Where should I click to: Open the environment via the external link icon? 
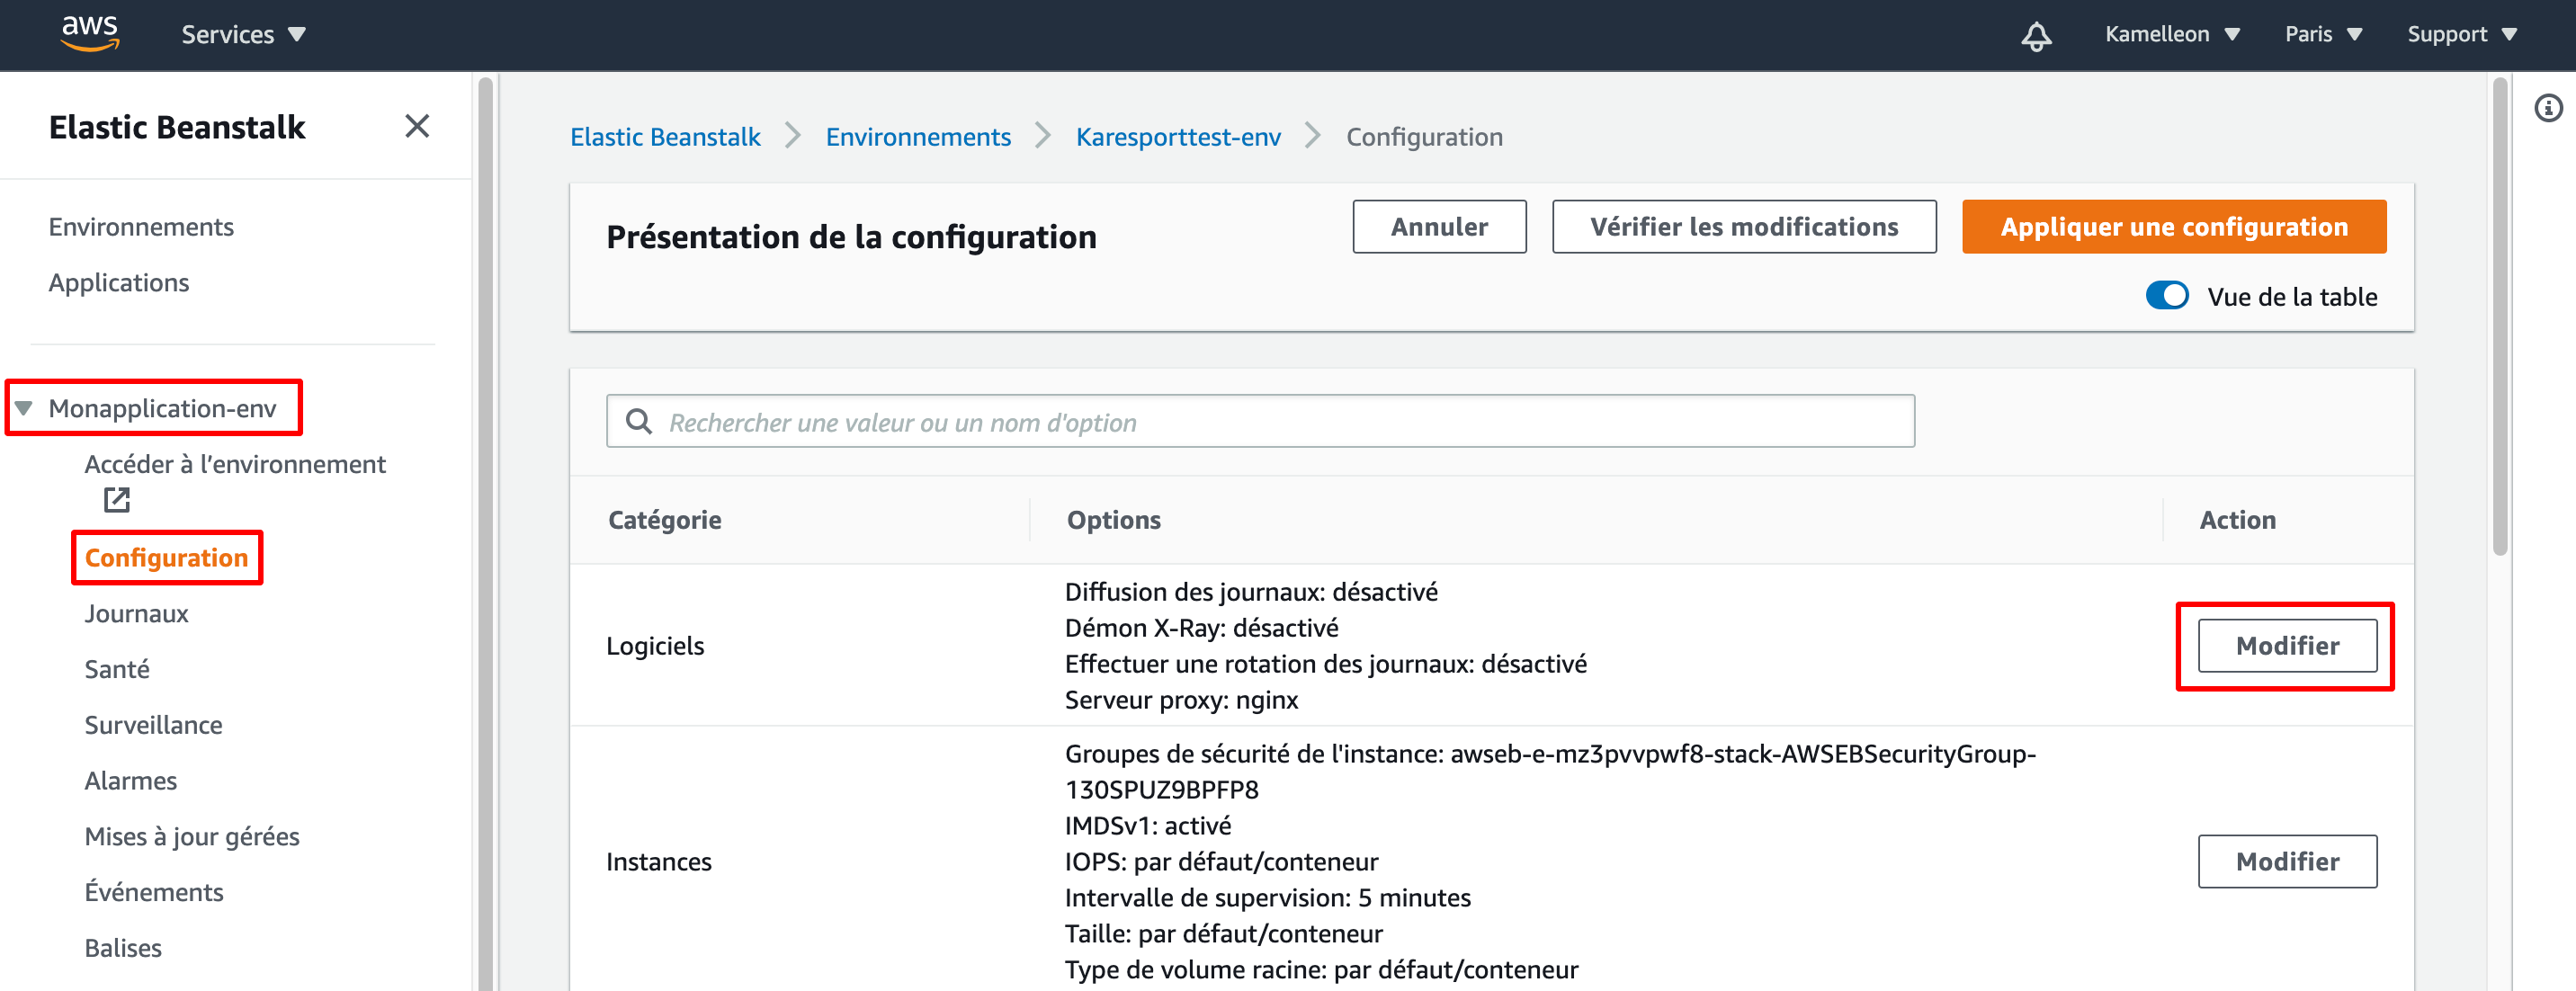(x=116, y=499)
